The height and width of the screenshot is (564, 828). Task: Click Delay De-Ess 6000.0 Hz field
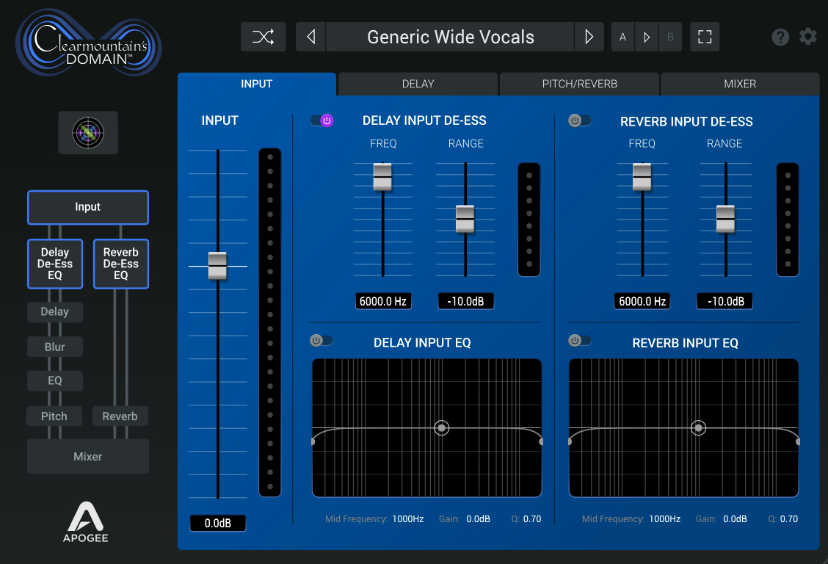(x=383, y=301)
